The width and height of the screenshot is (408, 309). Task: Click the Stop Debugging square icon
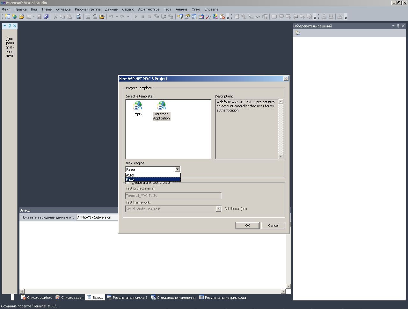tap(149, 17)
